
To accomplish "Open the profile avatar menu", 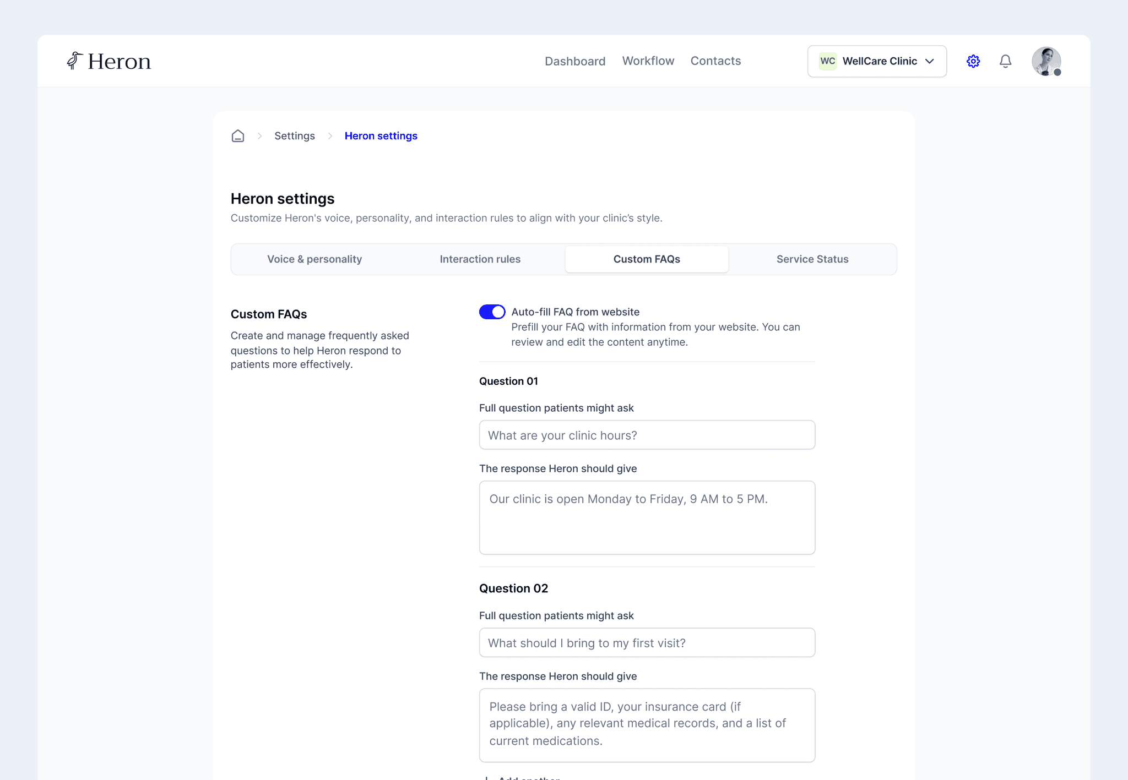I will pyautogui.click(x=1046, y=61).
